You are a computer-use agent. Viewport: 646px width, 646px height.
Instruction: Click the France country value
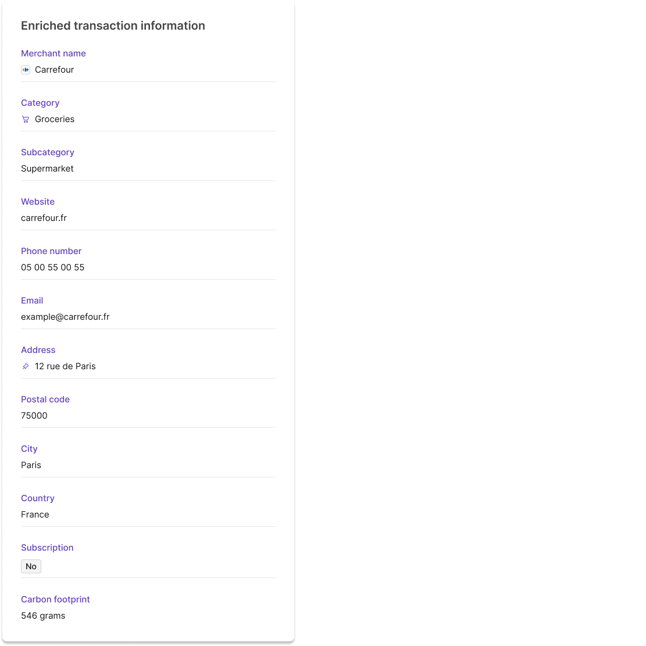click(35, 515)
